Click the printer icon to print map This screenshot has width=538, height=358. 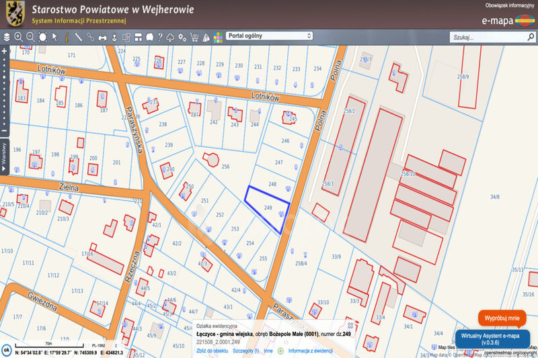pos(102,36)
